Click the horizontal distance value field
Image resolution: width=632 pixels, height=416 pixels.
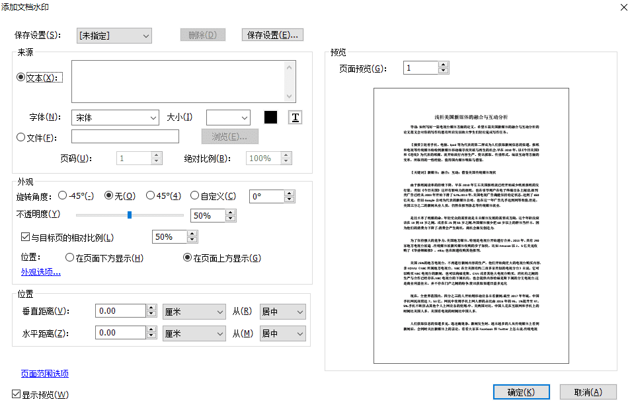pos(120,333)
